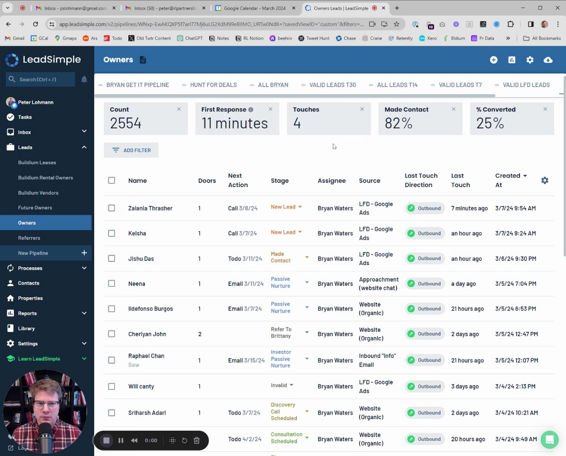Image resolution: width=566 pixels, height=456 pixels.
Task: Go to Buildium Leases pipeline
Action: pyautogui.click(x=37, y=163)
